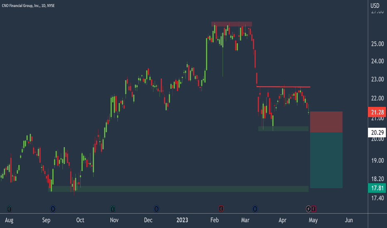Click the Nov label on time axis
The image size is (387, 228).
tap(114, 220)
